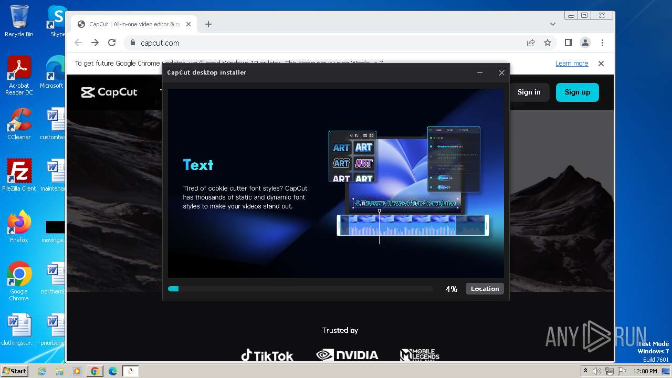Screen dimensions: 672x378
Task: Open Action Center flag tray icon
Action: point(621,371)
